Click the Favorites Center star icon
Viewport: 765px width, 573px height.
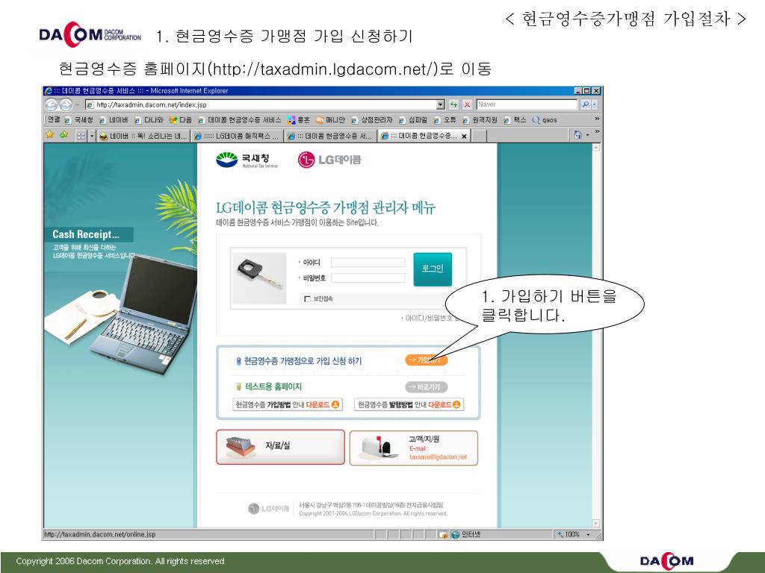tap(49, 135)
